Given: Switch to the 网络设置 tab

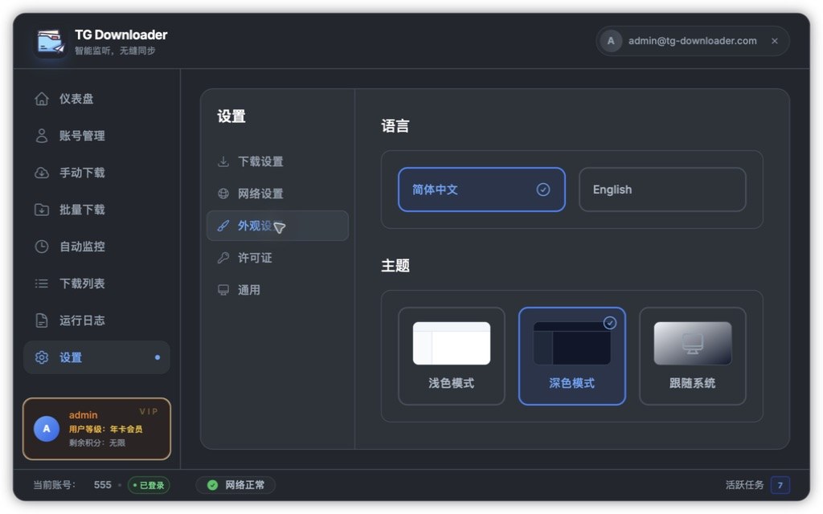Looking at the screenshot, I should [x=277, y=194].
